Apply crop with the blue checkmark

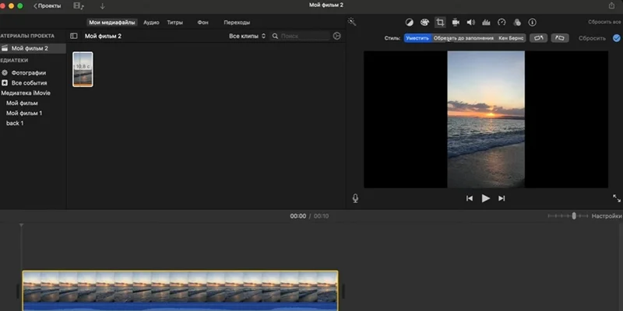tap(616, 38)
